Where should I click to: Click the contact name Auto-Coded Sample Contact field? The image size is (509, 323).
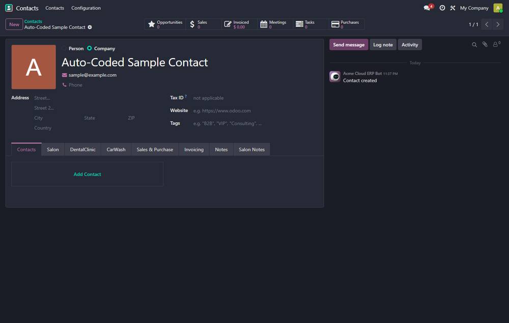[x=135, y=62]
